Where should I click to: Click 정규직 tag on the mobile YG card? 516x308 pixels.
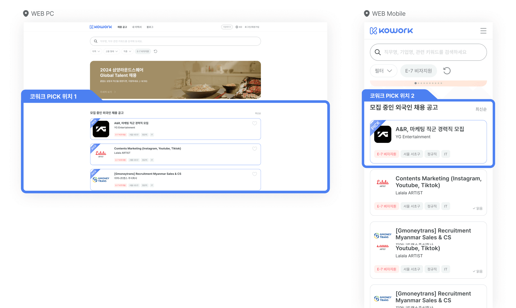click(432, 154)
